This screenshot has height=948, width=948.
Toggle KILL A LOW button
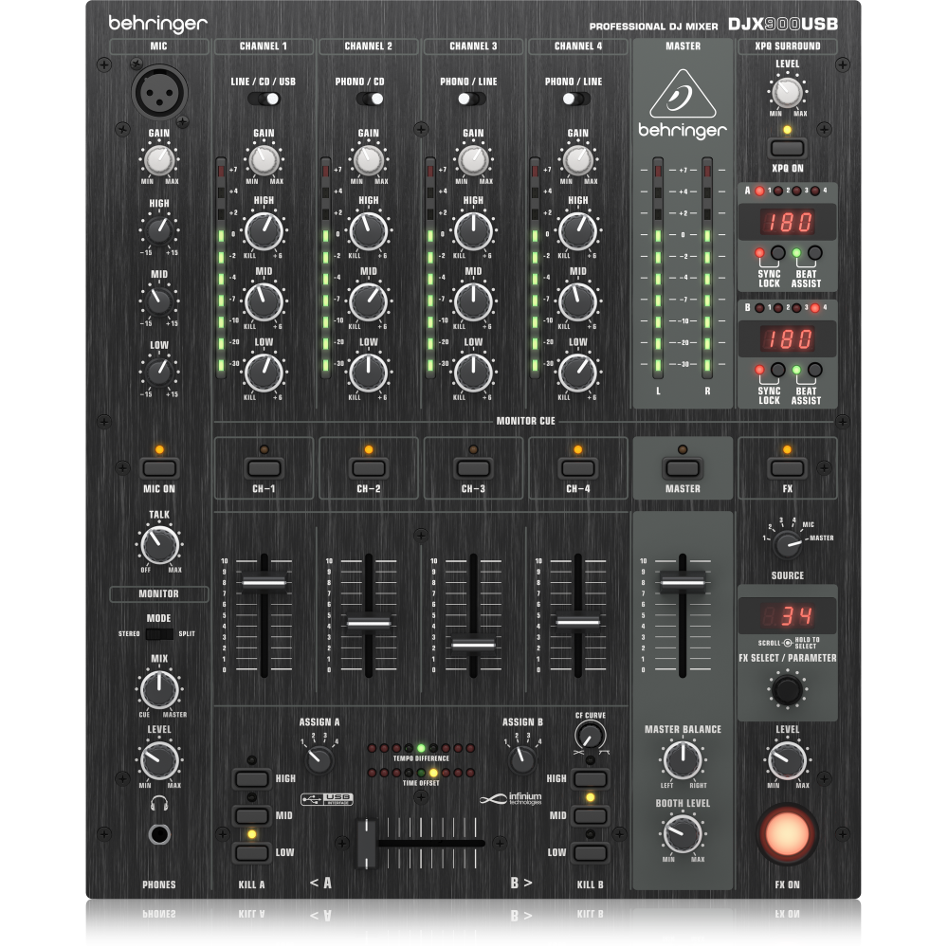pyautogui.click(x=251, y=852)
